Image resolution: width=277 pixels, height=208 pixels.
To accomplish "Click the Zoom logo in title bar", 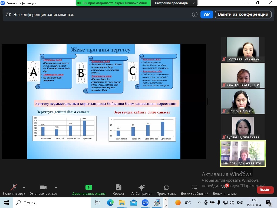I will 3,3.
